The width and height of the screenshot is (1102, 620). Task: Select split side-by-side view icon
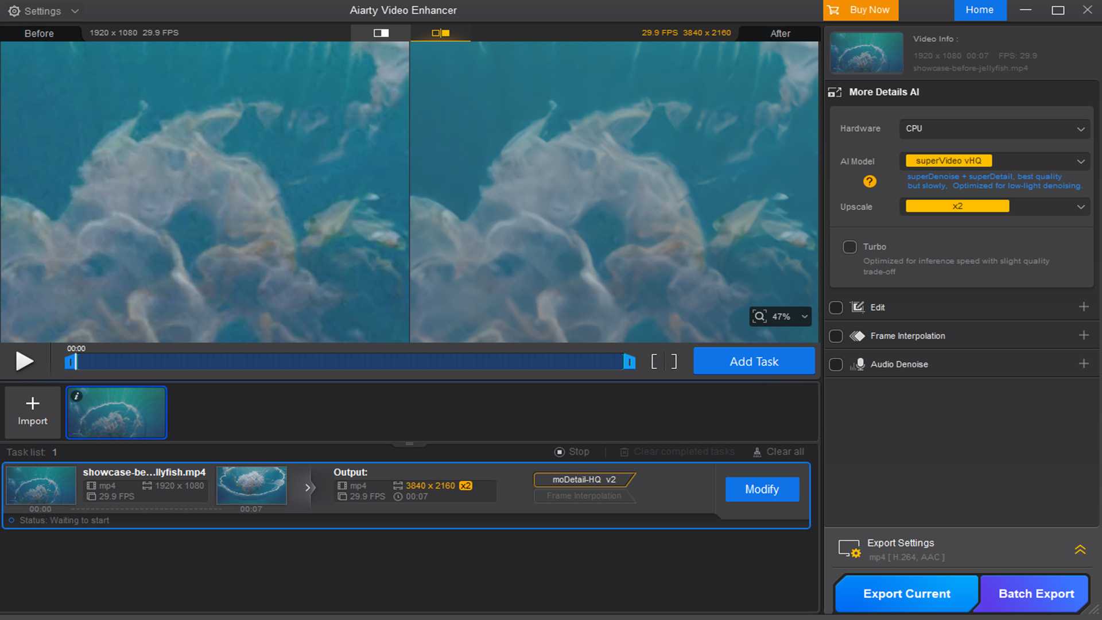pos(440,33)
